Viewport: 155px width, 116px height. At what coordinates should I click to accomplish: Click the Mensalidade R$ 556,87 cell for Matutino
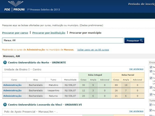pyautogui.click(x=70, y=85)
